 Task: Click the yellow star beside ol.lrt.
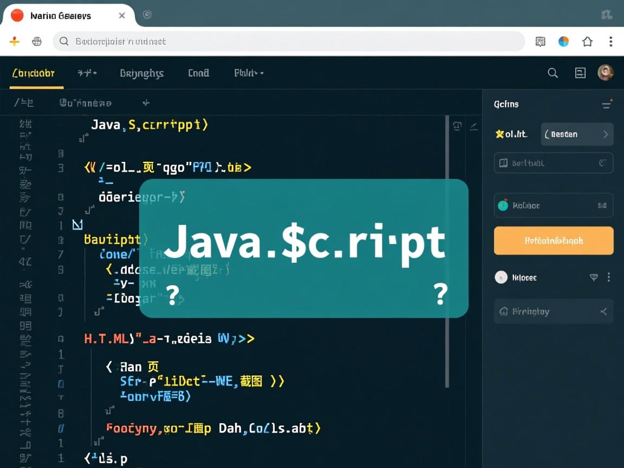click(499, 134)
